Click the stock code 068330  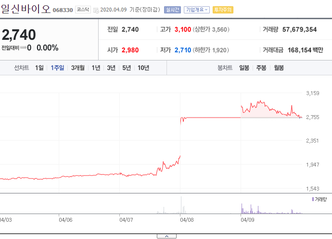point(63,10)
